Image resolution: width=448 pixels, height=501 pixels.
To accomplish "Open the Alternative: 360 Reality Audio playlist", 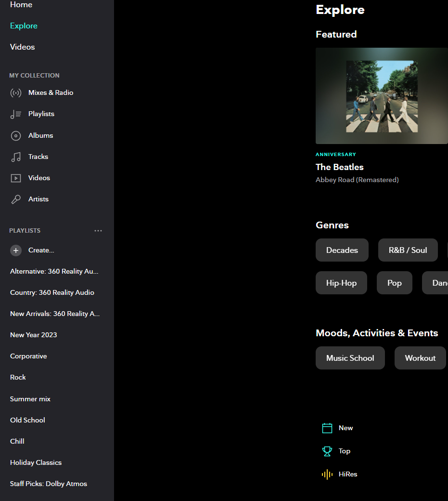I will point(54,272).
